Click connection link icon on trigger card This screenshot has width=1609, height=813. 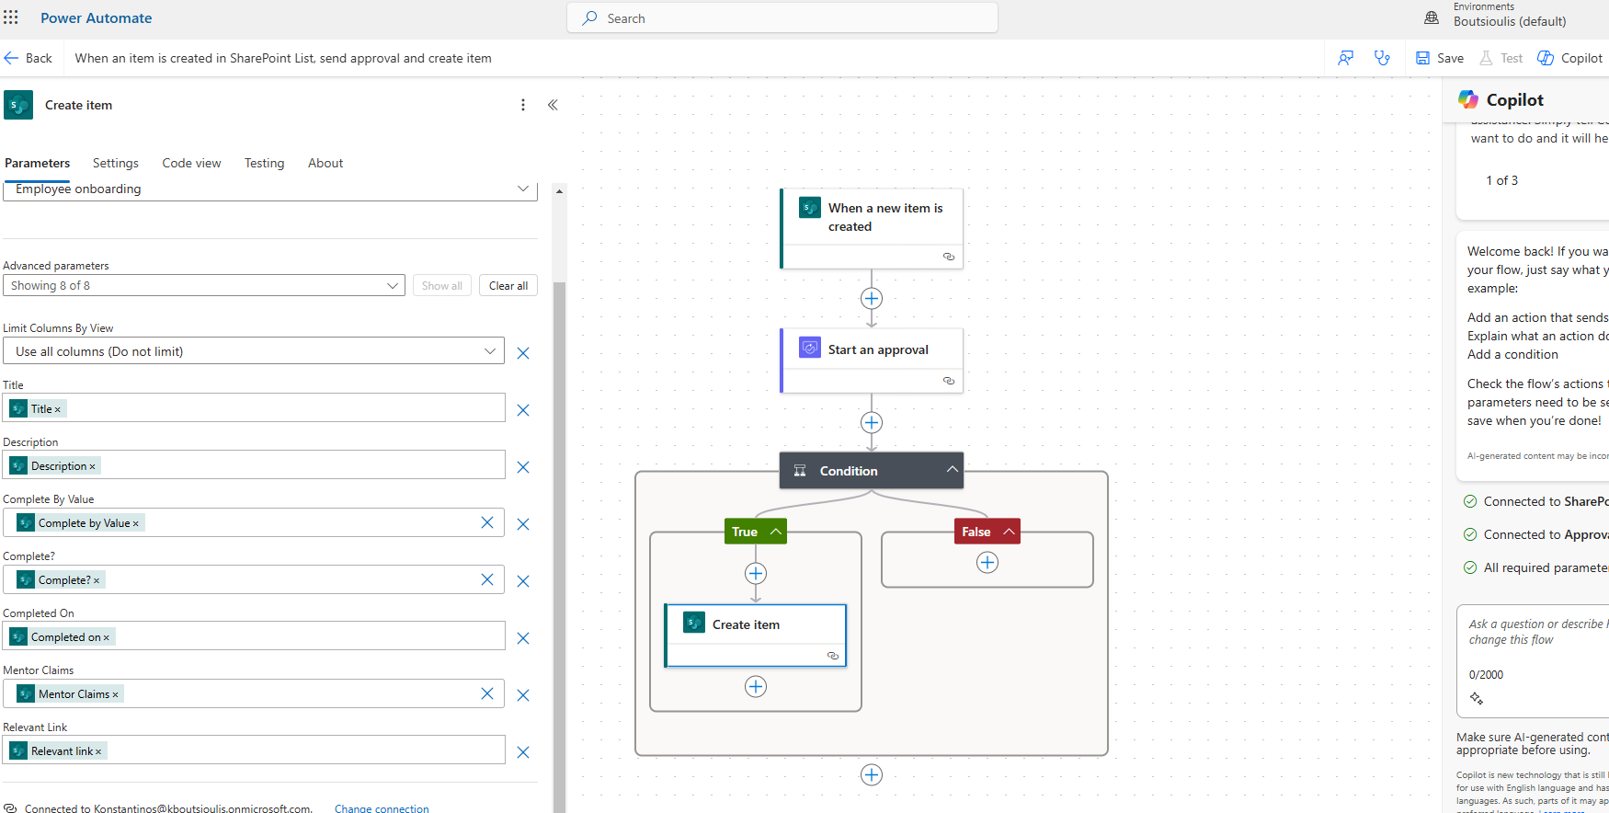(x=949, y=257)
